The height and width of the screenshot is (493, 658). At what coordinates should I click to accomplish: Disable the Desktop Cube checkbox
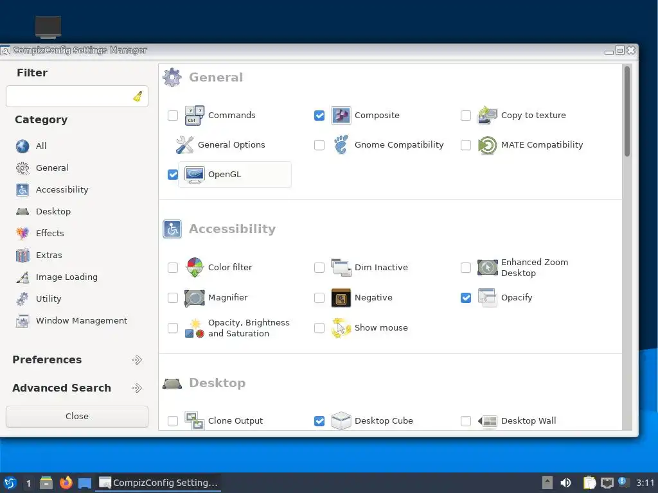(319, 421)
